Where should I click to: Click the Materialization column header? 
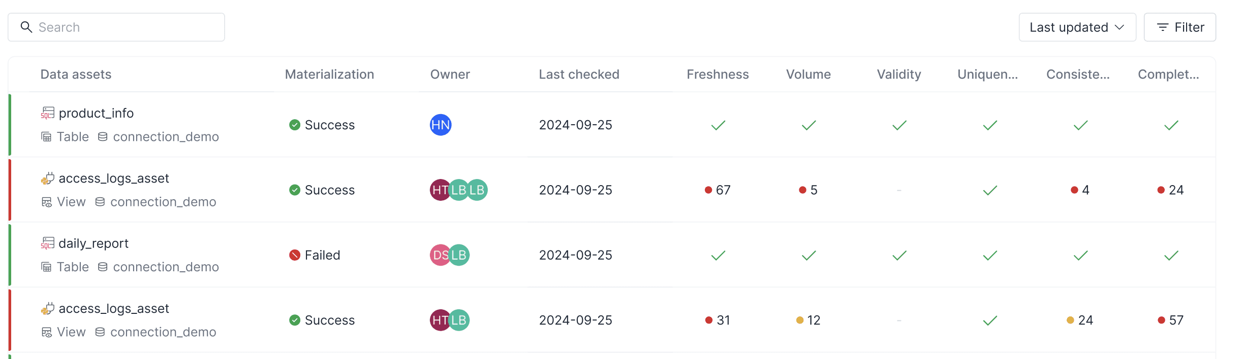pyautogui.click(x=329, y=75)
